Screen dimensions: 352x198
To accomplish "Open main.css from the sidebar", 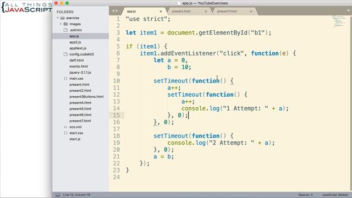I will click(76, 78).
